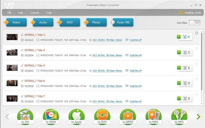Extract audio with to MP3
Viewport: 205px width, 128px height.
point(179,117)
